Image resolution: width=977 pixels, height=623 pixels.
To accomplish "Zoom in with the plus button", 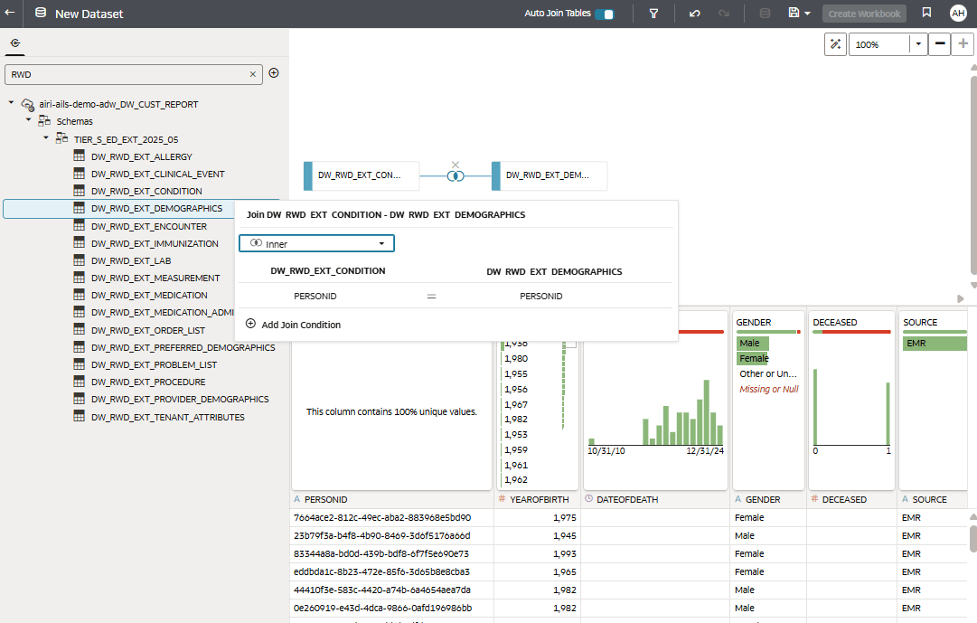I will click(963, 43).
